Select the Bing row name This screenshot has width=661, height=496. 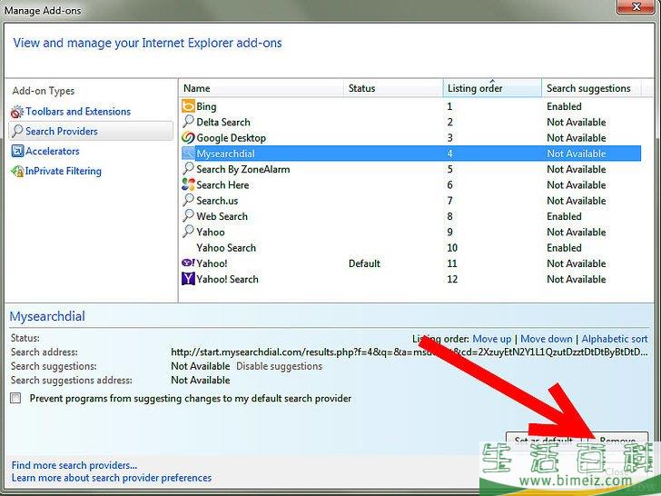pyautogui.click(x=206, y=106)
